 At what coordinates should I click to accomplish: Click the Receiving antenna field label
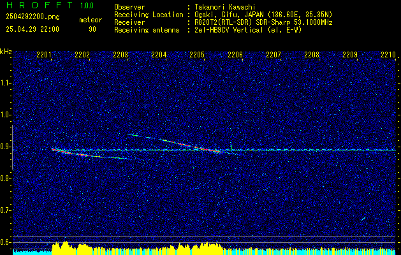[x=147, y=30]
